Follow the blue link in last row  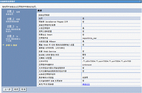(x=86, y=84)
